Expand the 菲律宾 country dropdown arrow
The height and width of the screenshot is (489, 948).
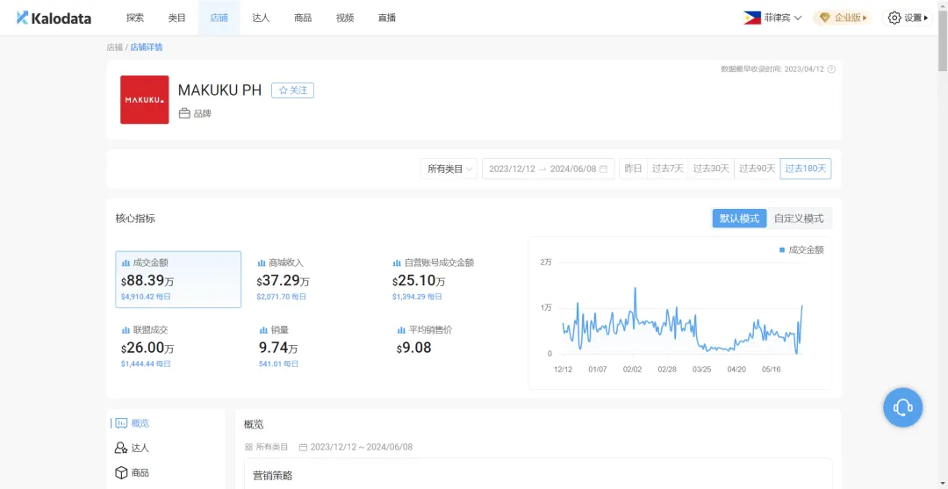798,18
